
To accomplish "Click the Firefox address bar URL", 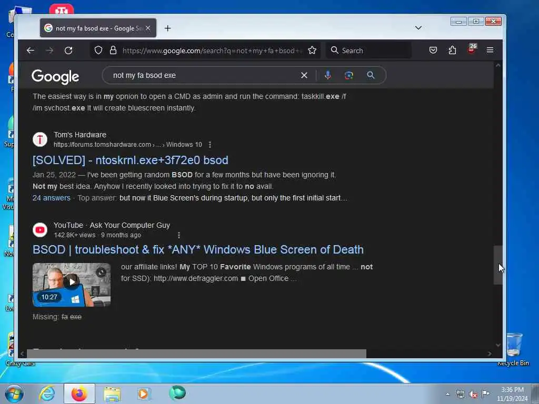I will tap(213, 50).
